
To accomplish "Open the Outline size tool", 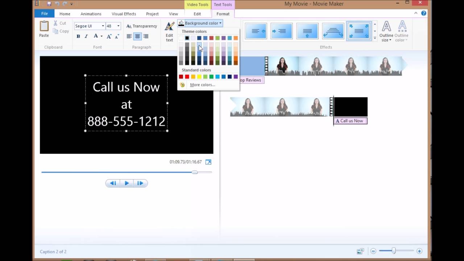I will [386, 32].
